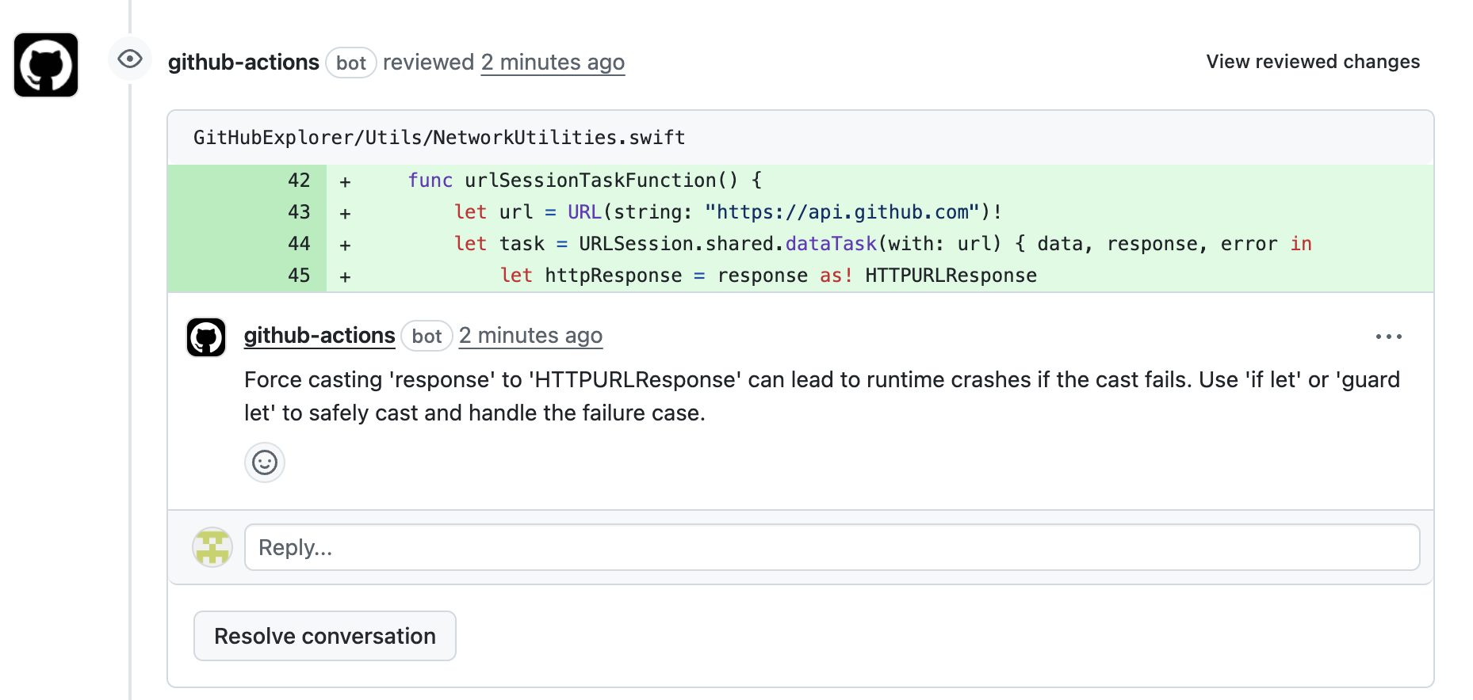The width and height of the screenshot is (1473, 700).
Task: Add a reaction with the smiley button
Action: point(265,462)
